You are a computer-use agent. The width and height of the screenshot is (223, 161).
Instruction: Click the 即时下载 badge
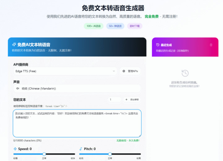tap(134, 26)
